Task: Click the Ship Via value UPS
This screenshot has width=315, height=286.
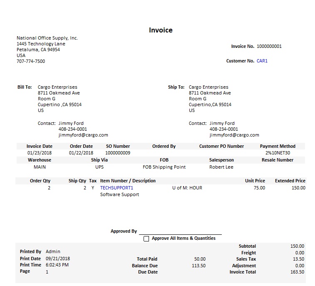Action: (x=99, y=167)
